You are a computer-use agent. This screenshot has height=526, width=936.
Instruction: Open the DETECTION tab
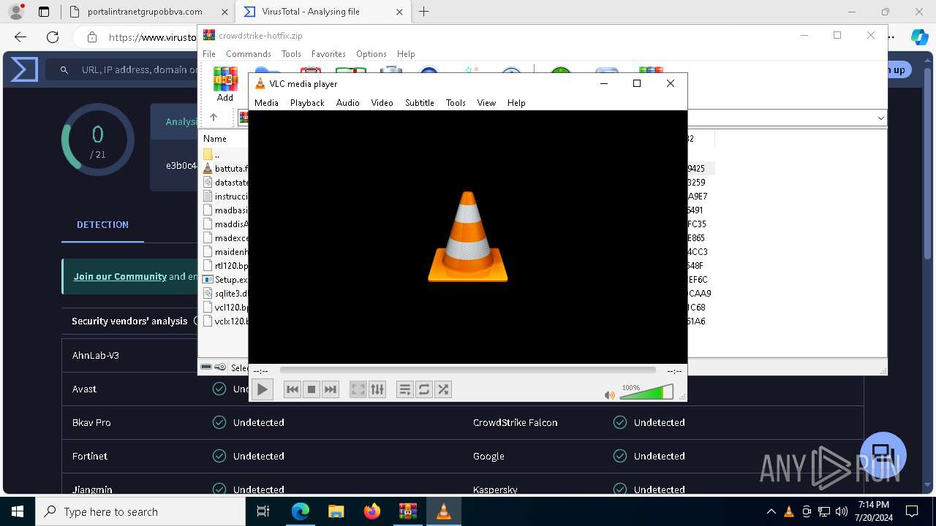point(102,225)
